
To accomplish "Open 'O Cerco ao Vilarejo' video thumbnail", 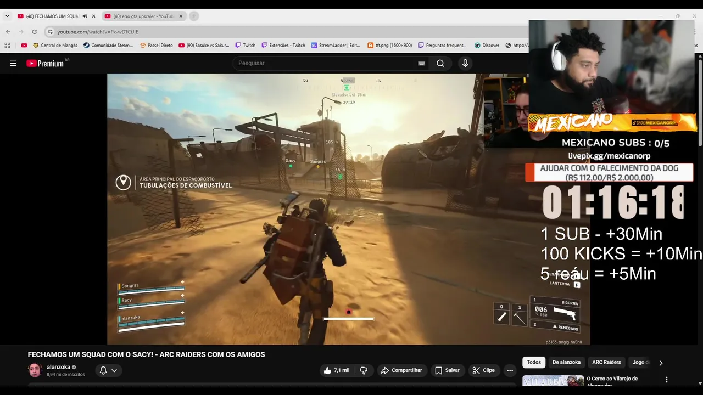I will (553, 381).
